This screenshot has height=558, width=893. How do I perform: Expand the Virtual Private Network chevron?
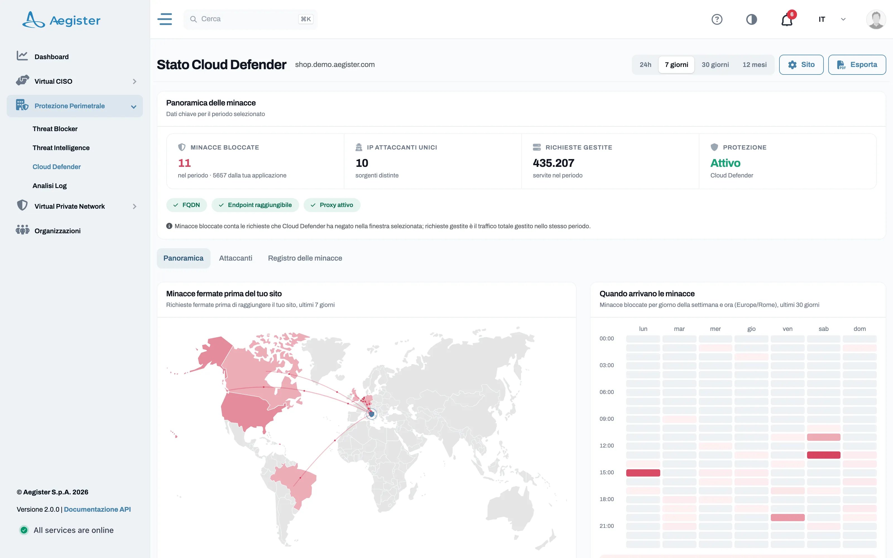tap(135, 206)
